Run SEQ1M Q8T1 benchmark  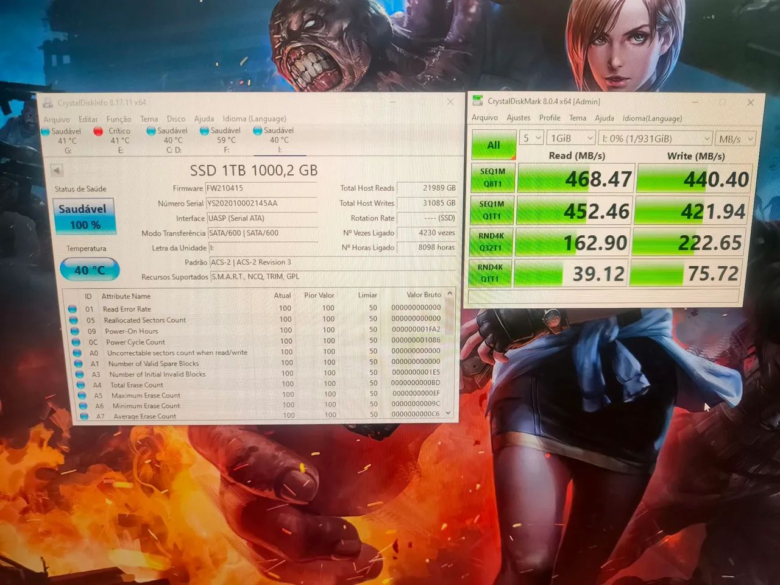492,177
